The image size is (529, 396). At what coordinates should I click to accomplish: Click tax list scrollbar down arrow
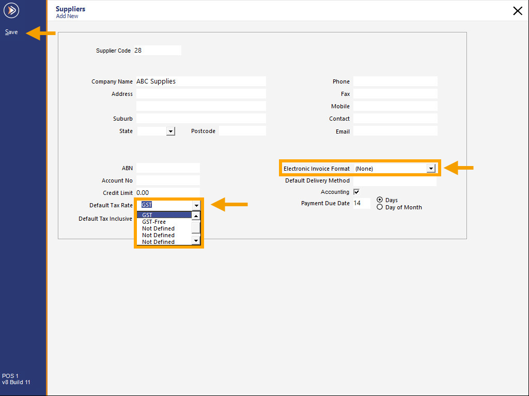(x=196, y=240)
